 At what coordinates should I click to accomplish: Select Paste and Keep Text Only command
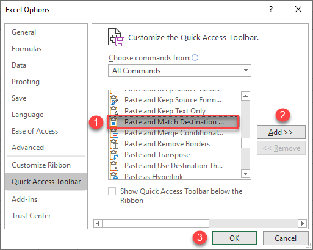coord(174,111)
